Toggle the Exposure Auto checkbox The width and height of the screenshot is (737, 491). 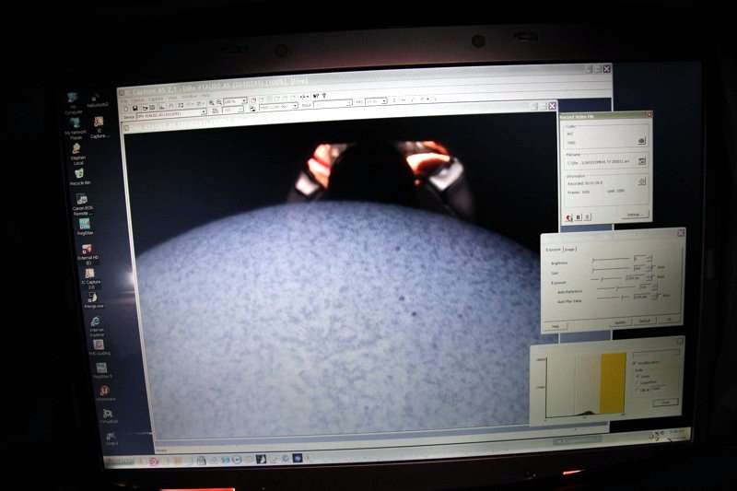[x=654, y=276]
